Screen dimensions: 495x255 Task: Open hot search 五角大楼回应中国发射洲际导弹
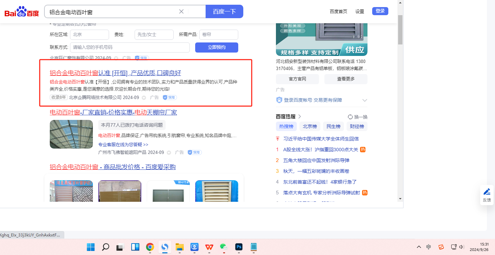tap(316, 160)
